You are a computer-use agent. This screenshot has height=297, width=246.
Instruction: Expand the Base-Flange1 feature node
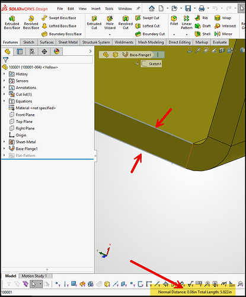tap(4, 148)
